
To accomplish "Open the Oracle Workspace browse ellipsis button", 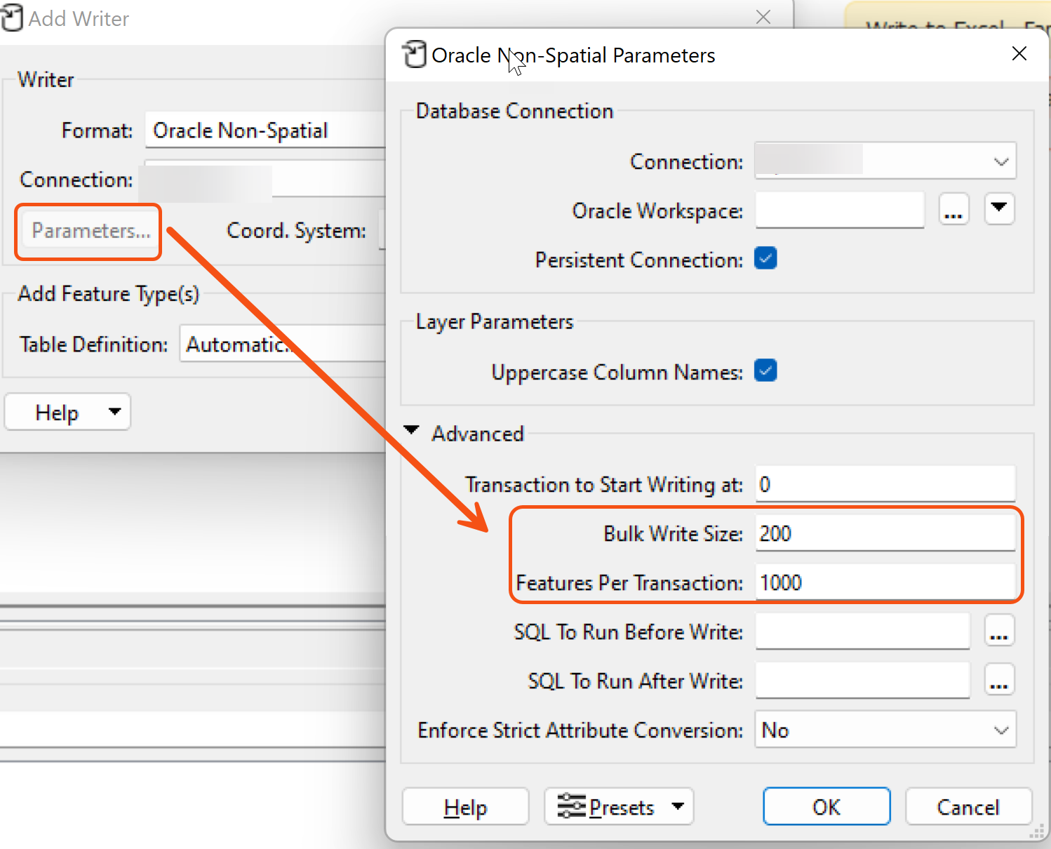I will click(x=953, y=209).
